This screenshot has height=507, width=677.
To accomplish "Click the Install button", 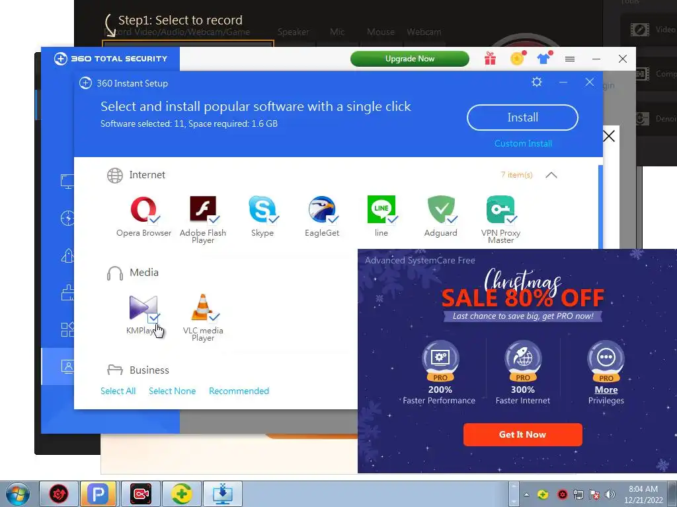I will point(522,118).
